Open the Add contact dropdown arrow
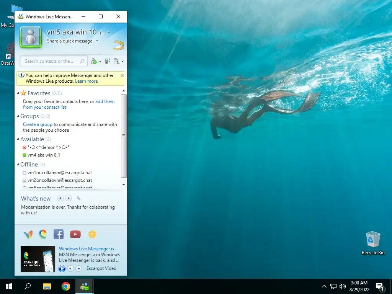Screen dimensions: 392x294 click(x=100, y=62)
